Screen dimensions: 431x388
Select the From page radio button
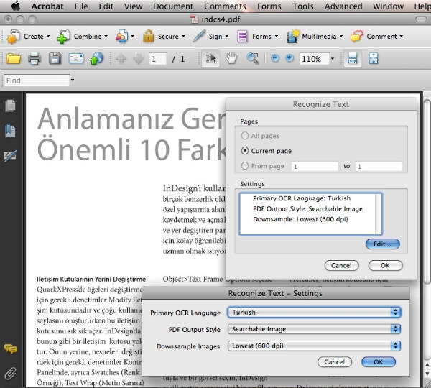[x=245, y=166]
